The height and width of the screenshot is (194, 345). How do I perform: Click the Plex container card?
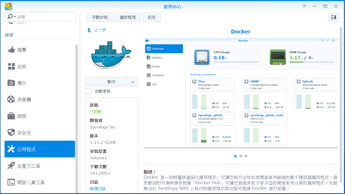[x=213, y=94]
